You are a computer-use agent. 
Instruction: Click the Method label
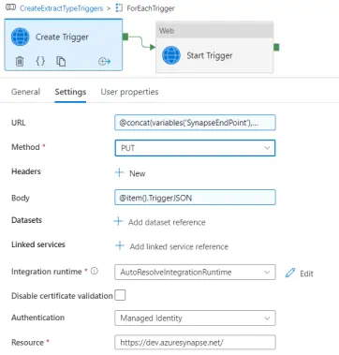[25, 147]
